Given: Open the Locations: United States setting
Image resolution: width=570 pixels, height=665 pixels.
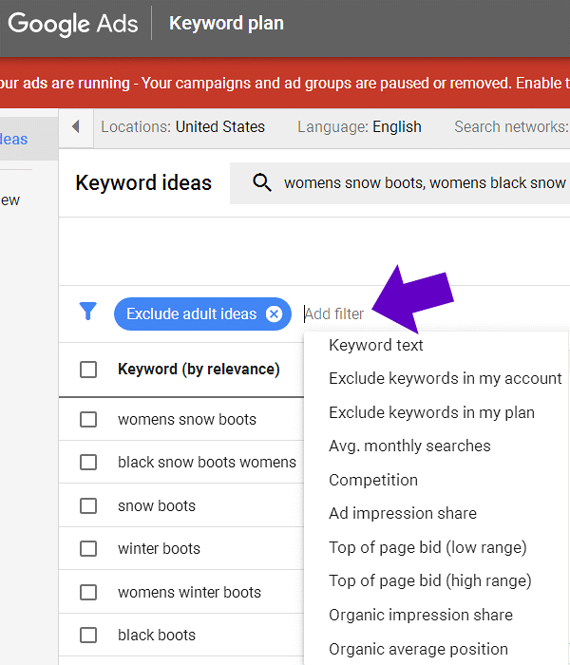Looking at the screenshot, I should point(182,127).
